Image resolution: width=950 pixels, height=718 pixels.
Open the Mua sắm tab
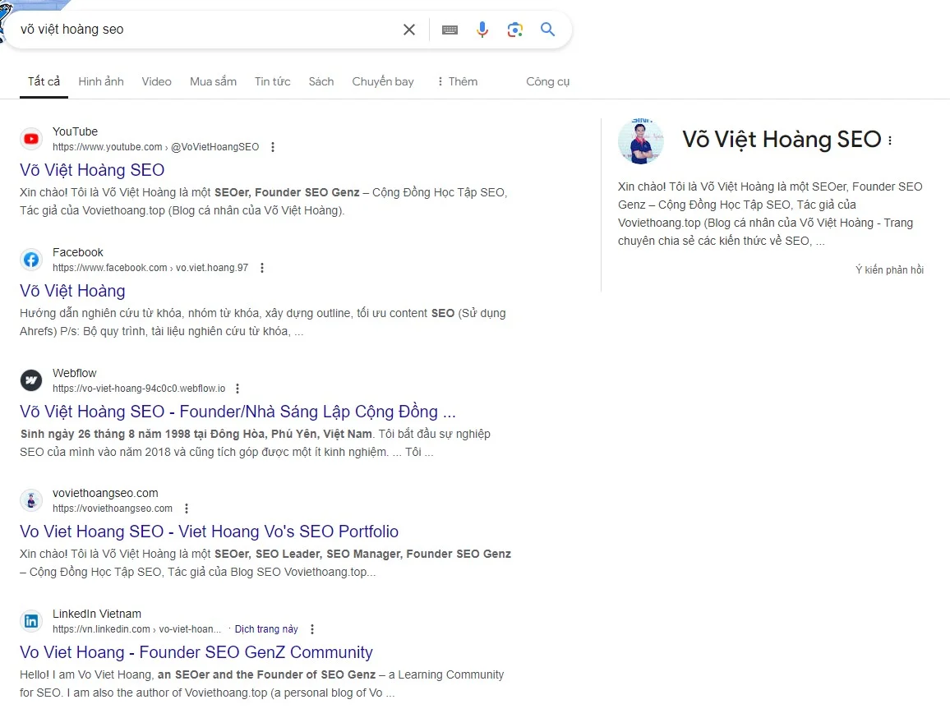pos(214,81)
